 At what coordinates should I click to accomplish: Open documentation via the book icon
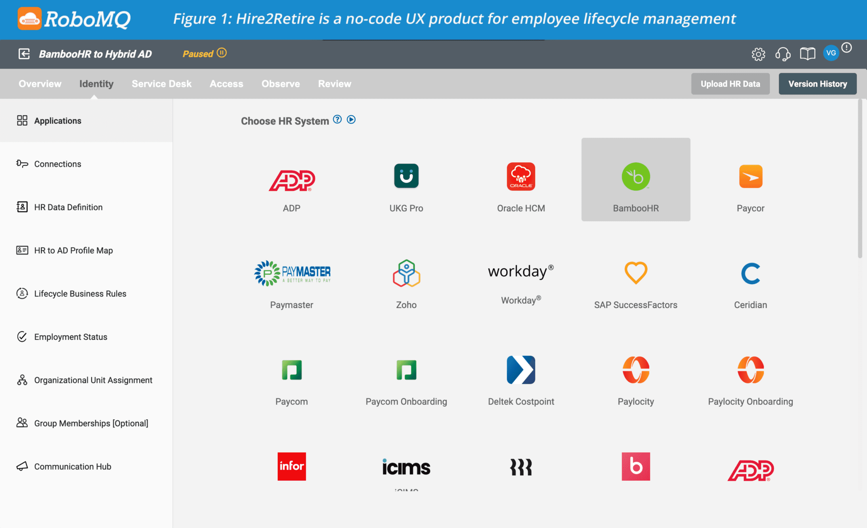(807, 54)
